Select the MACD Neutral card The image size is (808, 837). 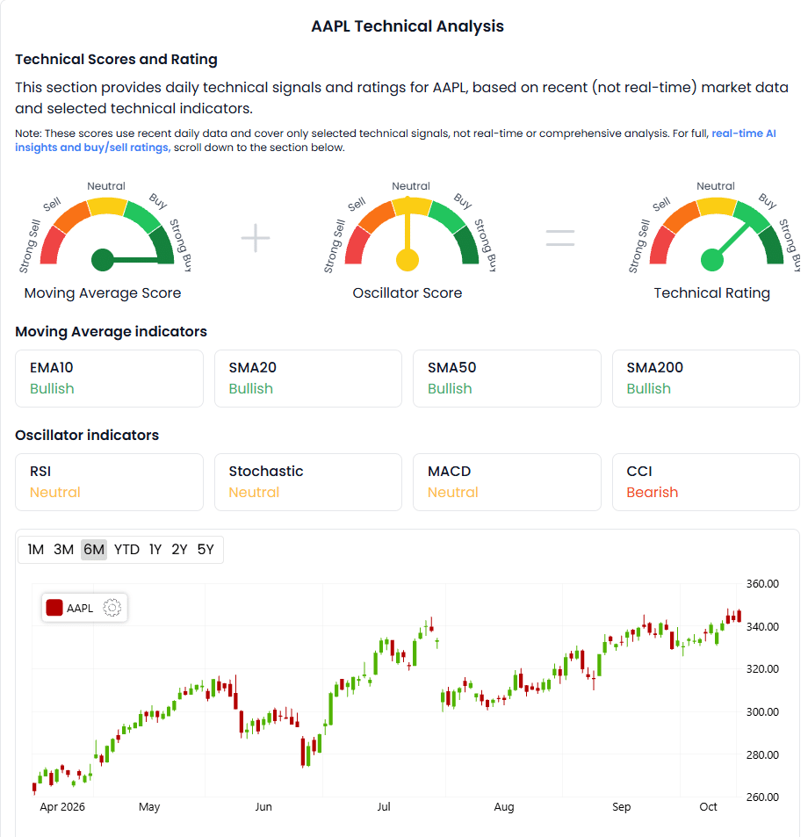tap(507, 482)
